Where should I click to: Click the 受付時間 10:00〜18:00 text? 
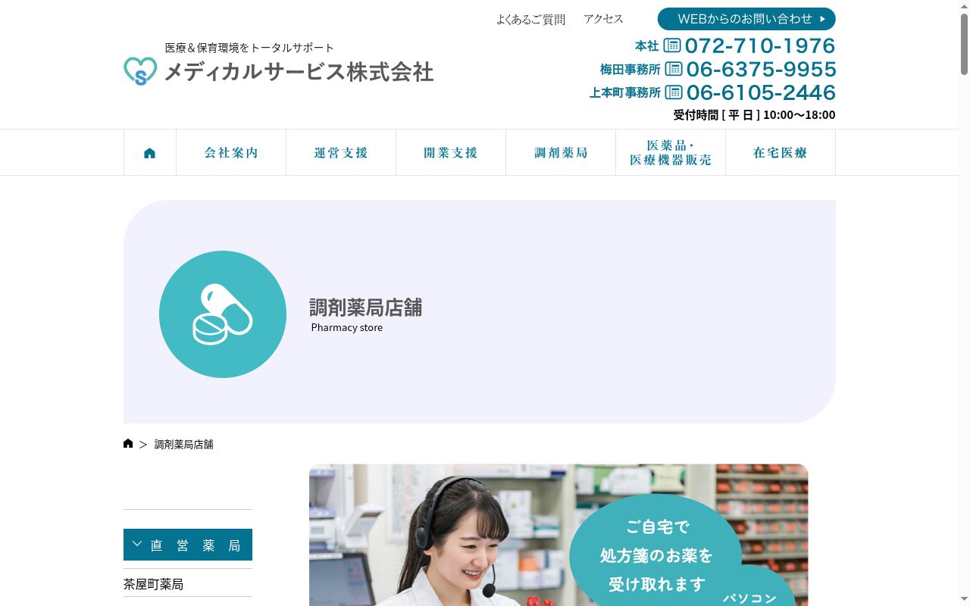coord(755,115)
